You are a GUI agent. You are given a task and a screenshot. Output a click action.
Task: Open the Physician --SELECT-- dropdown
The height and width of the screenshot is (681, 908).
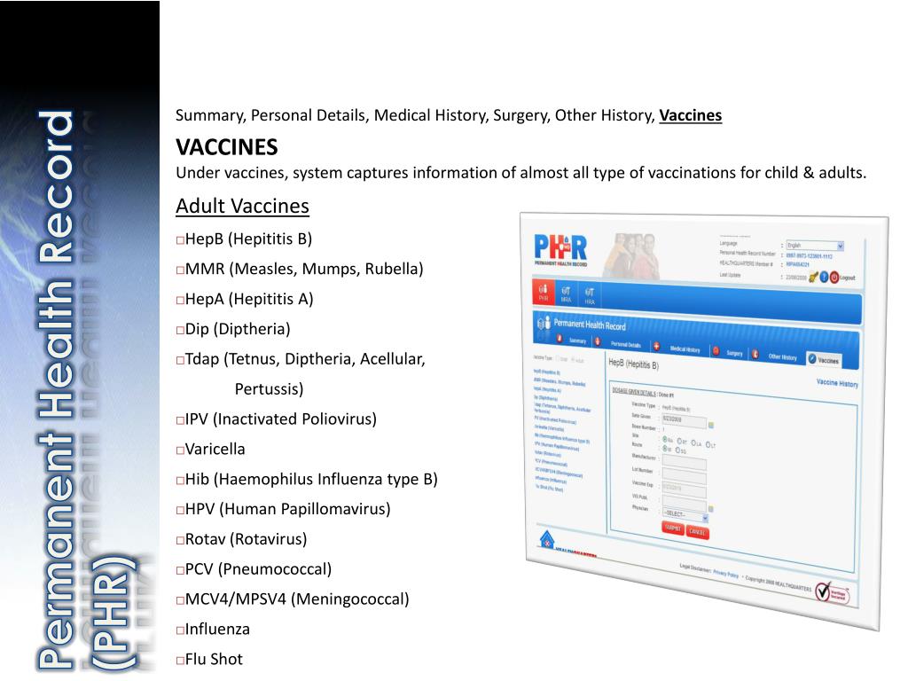[685, 515]
